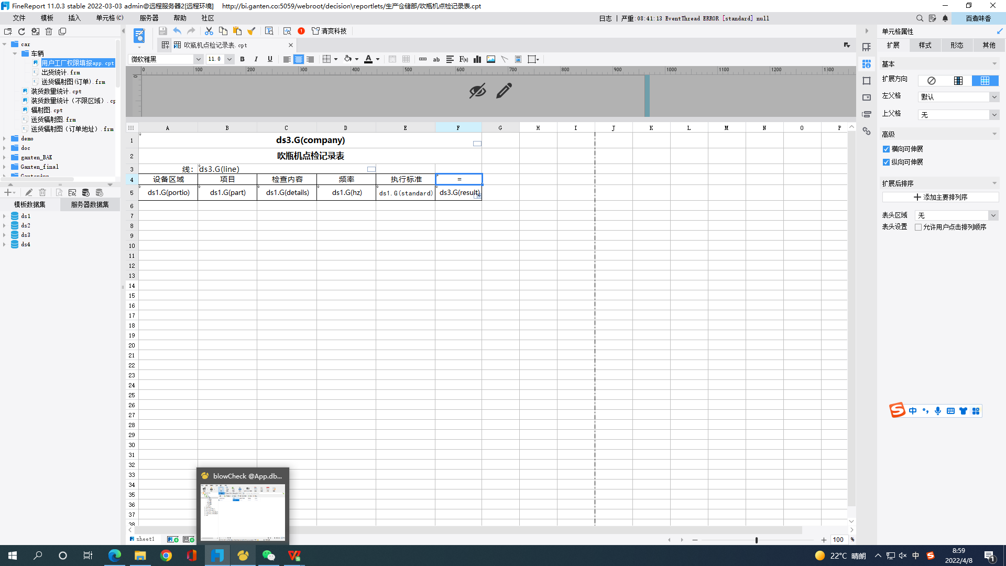The width and height of the screenshot is (1006, 566).
Task: Toggle horizontal extendable checkbox
Action: tap(886, 149)
